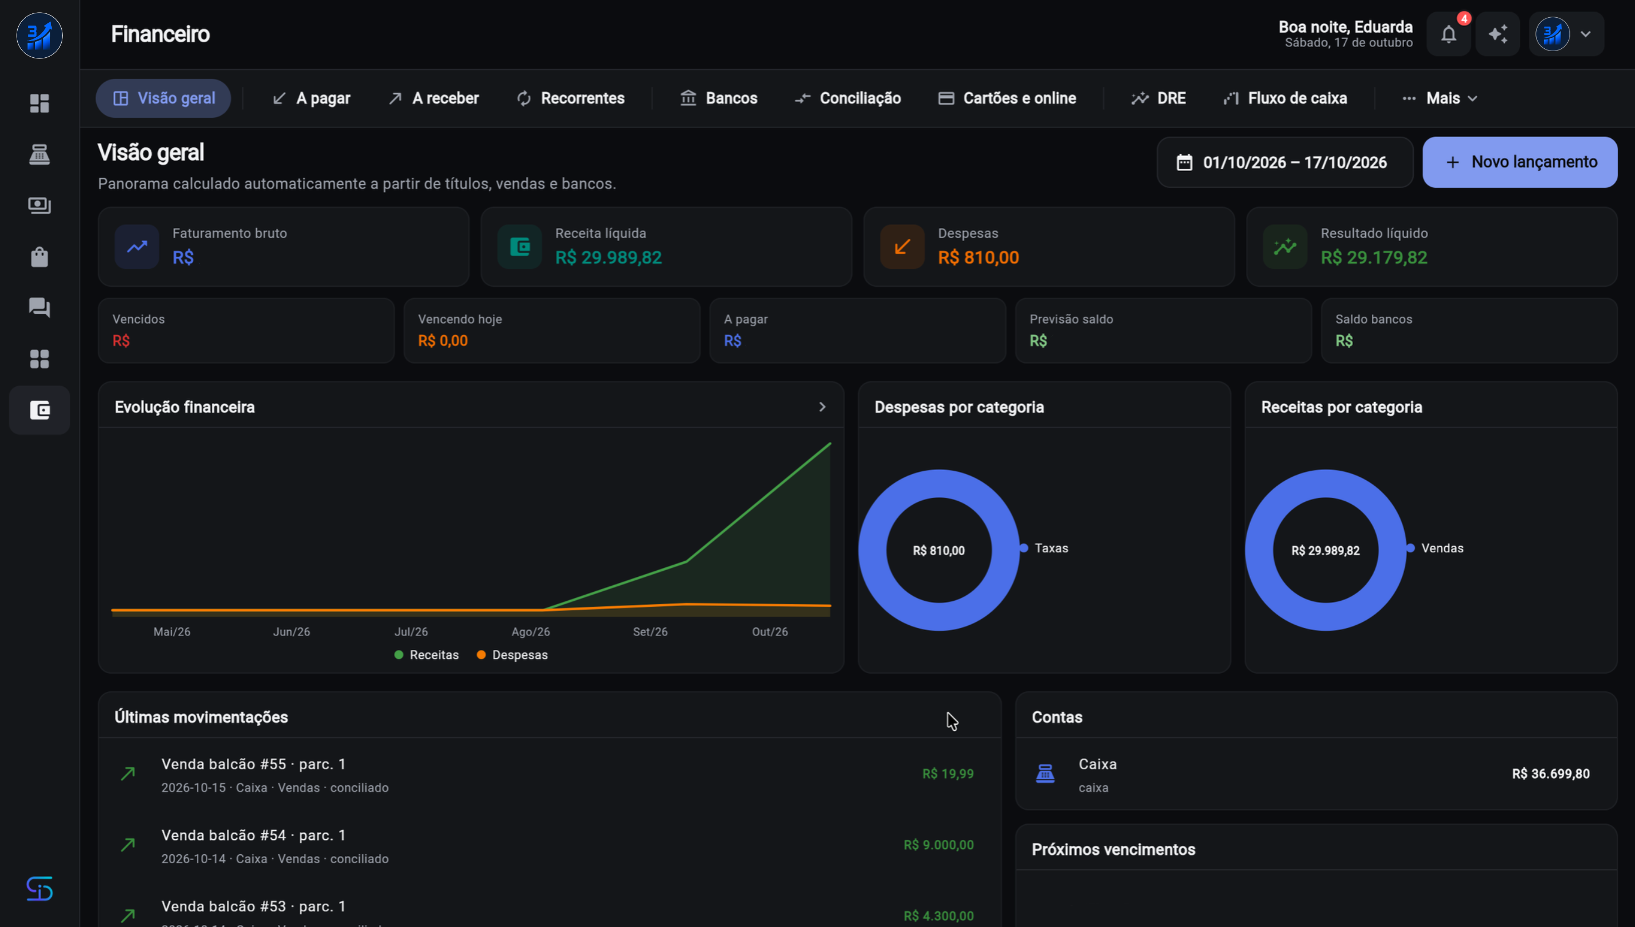Switch to the Visão geral tab

(x=163, y=98)
